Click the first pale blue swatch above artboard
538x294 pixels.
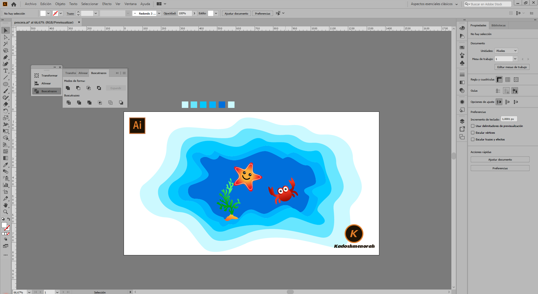(185, 105)
